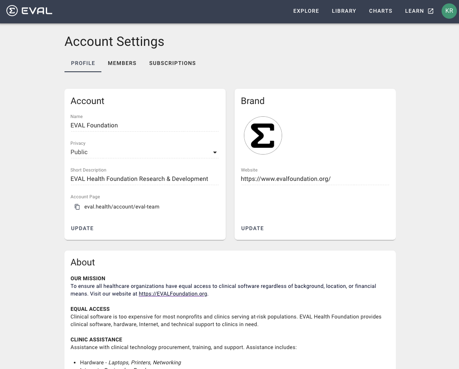Copy the account page URL using copy icon
459x369 pixels.
pyautogui.click(x=77, y=207)
